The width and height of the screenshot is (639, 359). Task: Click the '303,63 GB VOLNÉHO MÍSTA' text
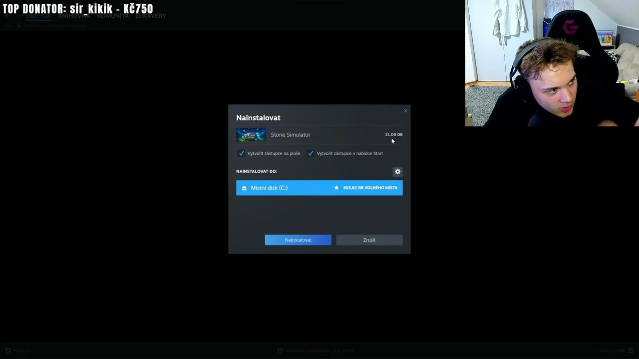click(370, 188)
